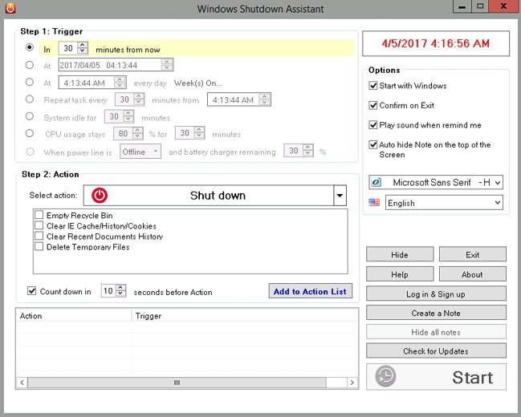The width and height of the screenshot is (521, 417).
Task: Click Log in & Sign up
Action: pos(436,294)
